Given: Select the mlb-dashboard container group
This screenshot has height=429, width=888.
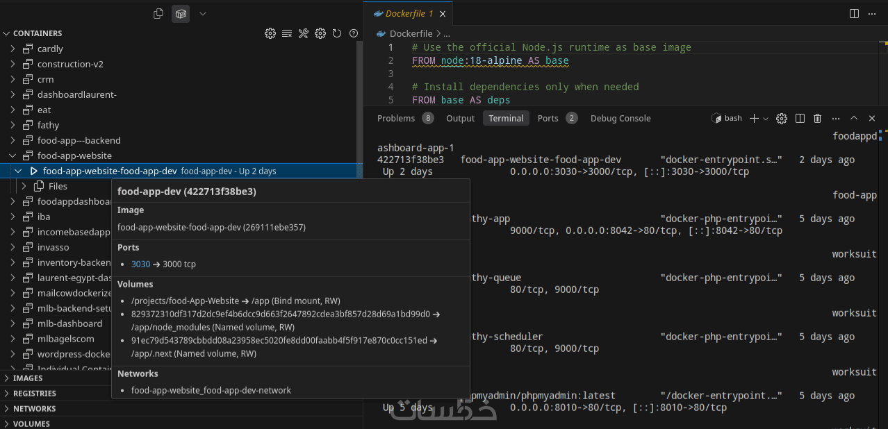Looking at the screenshot, I should (x=69, y=323).
